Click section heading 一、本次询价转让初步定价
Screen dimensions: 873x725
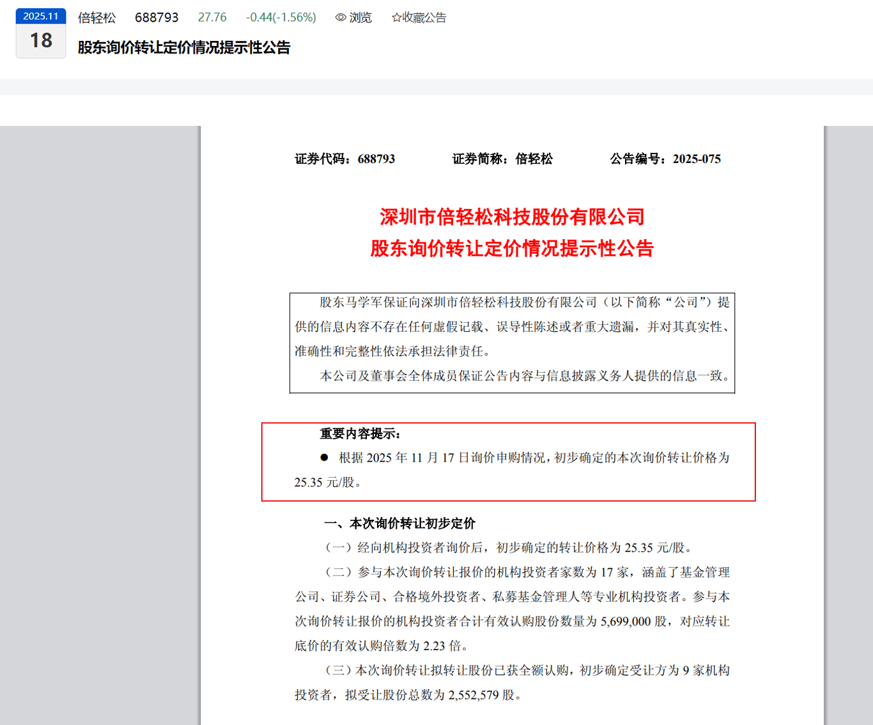tap(400, 524)
